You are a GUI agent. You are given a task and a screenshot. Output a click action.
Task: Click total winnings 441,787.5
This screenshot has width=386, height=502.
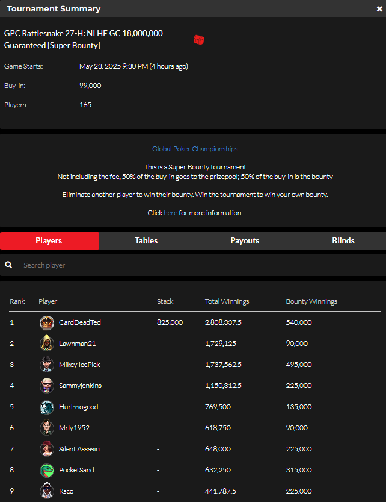(221, 491)
